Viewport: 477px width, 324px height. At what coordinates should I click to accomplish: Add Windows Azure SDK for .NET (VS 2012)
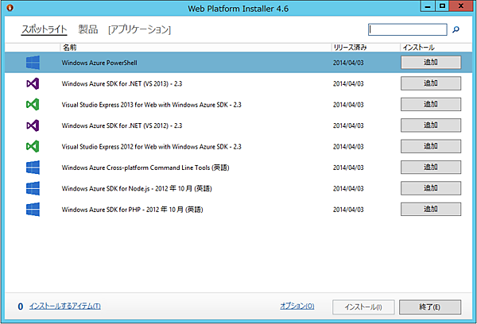tap(431, 125)
